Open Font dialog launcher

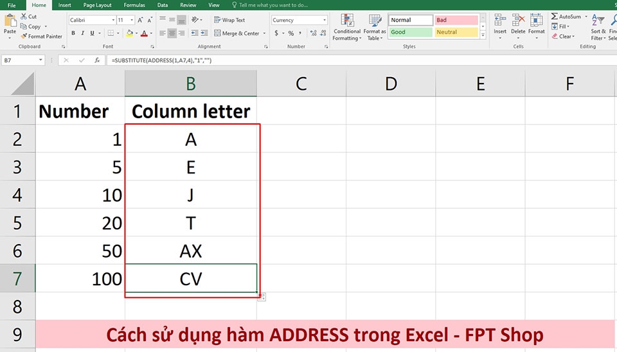[x=152, y=46]
